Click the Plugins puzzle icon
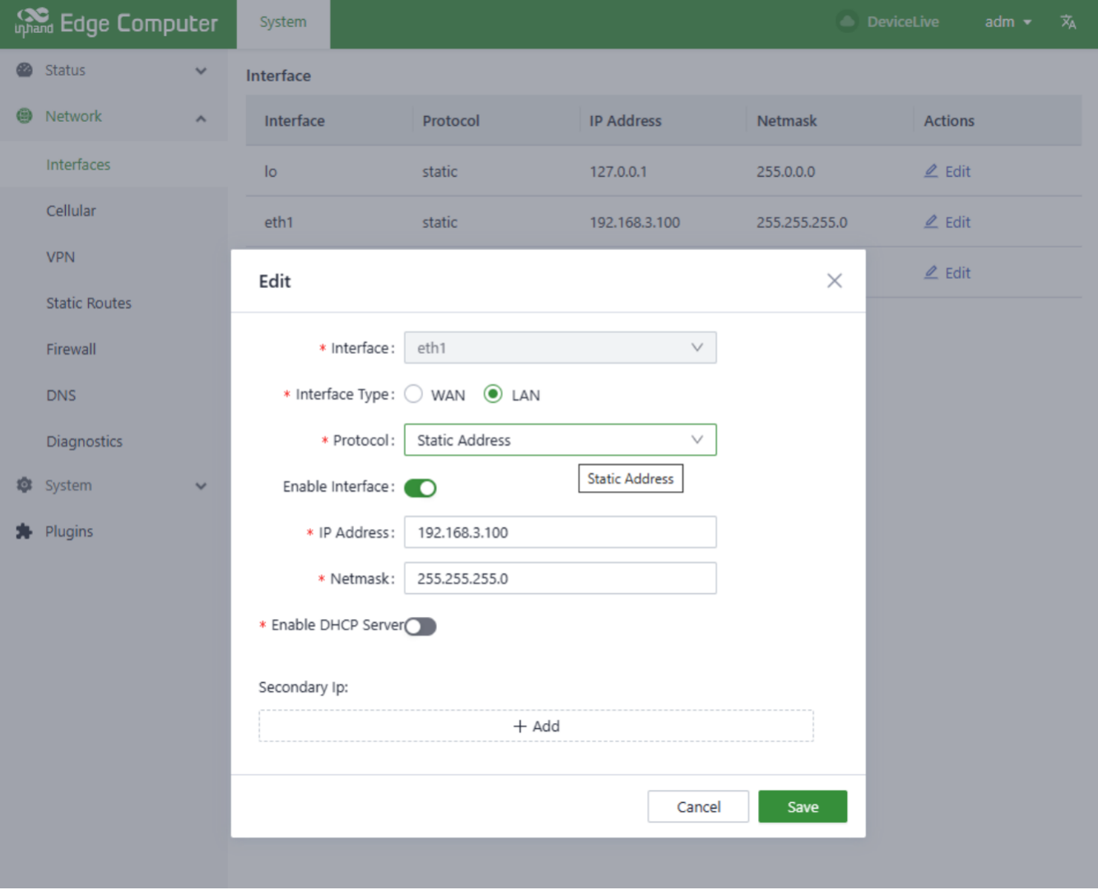 coord(25,532)
